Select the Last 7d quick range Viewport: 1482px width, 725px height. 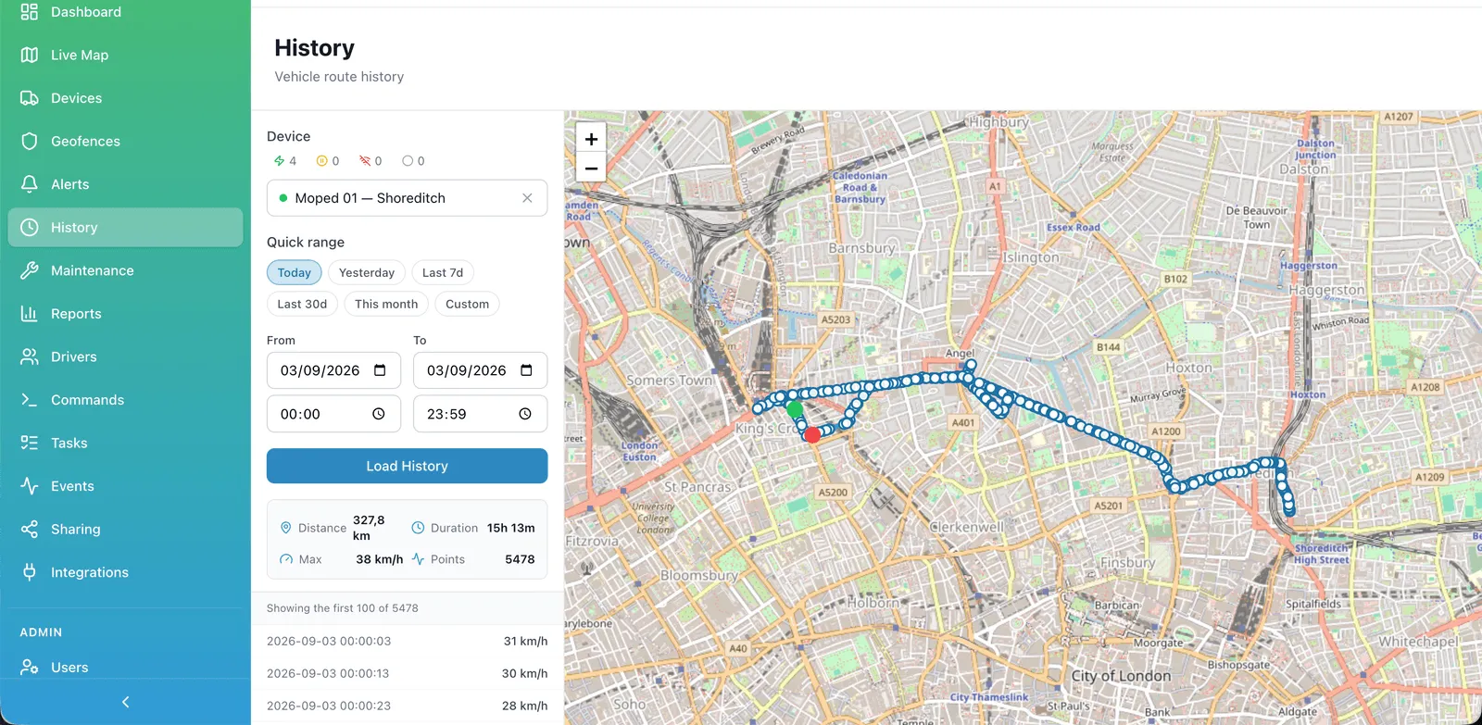point(443,272)
